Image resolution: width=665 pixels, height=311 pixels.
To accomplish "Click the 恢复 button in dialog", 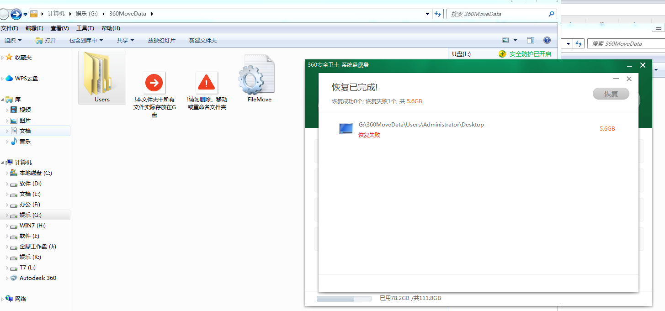I will click(x=611, y=94).
